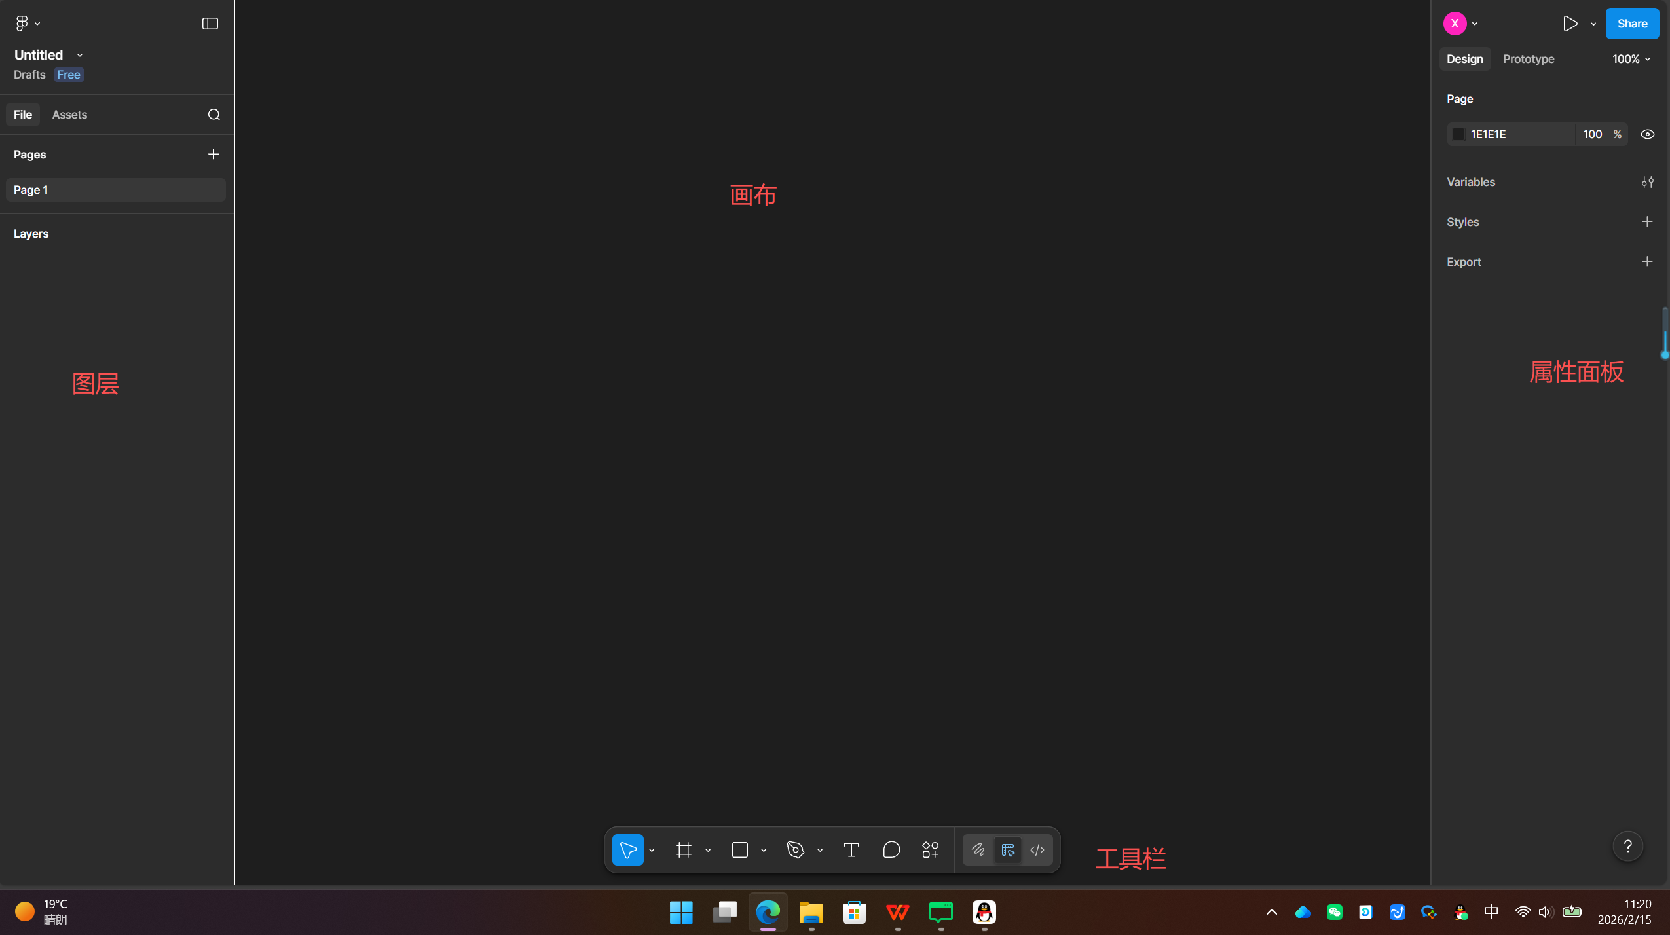Select the Rectangle shape tool
The width and height of the screenshot is (1670, 935).
[x=740, y=849]
